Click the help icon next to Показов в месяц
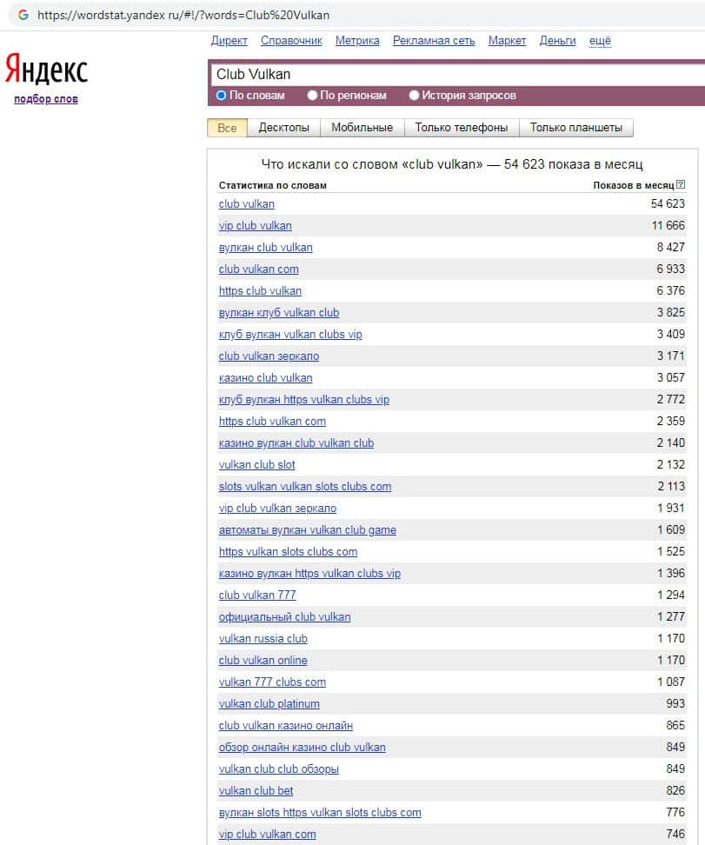Image resolution: width=705 pixels, height=845 pixels. (x=681, y=184)
